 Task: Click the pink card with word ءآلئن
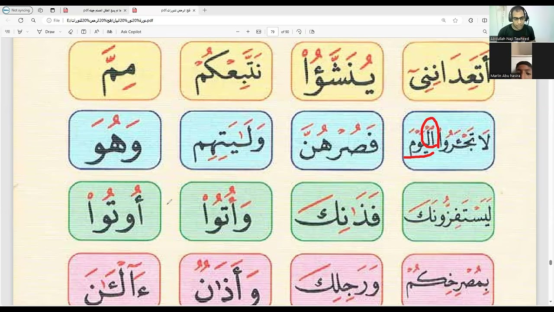pyautogui.click(x=115, y=279)
